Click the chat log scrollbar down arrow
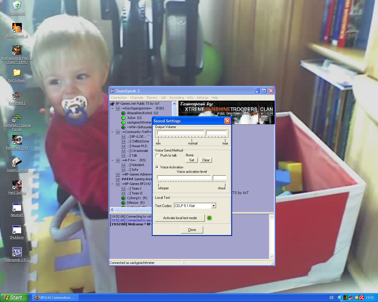Viewport: 378px width, 302px height. (x=272, y=257)
